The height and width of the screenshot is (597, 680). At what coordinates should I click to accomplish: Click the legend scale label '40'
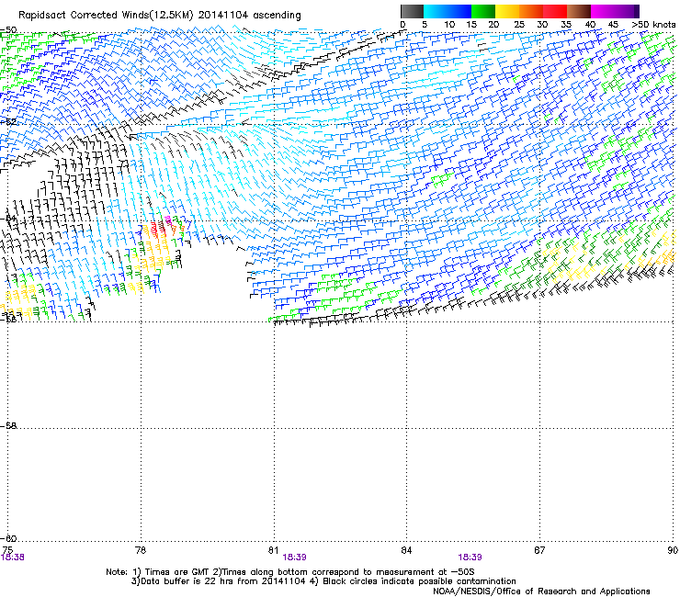(x=590, y=24)
